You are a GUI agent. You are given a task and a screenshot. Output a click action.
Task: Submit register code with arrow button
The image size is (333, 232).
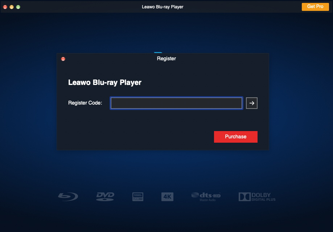pos(252,103)
